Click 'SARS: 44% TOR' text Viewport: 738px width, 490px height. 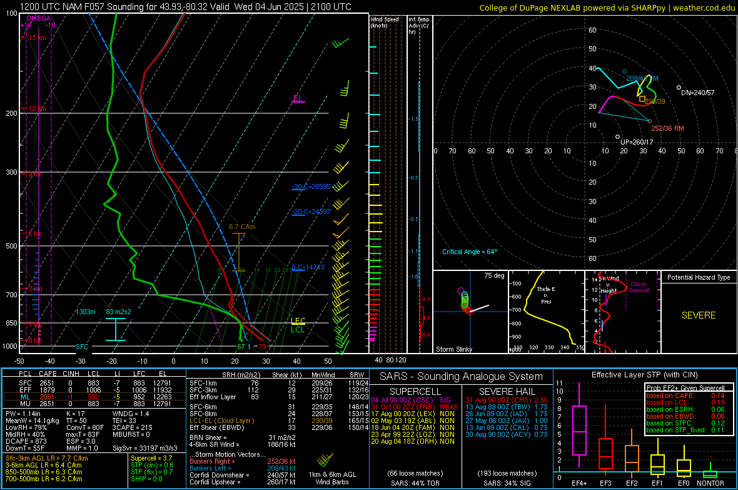point(415,483)
